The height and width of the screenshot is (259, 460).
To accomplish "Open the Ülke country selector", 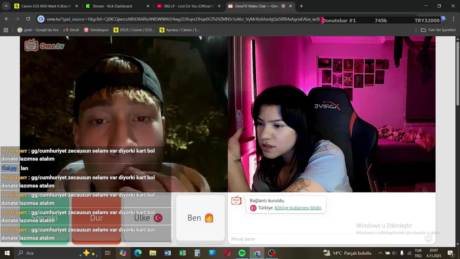I will (x=148, y=218).
